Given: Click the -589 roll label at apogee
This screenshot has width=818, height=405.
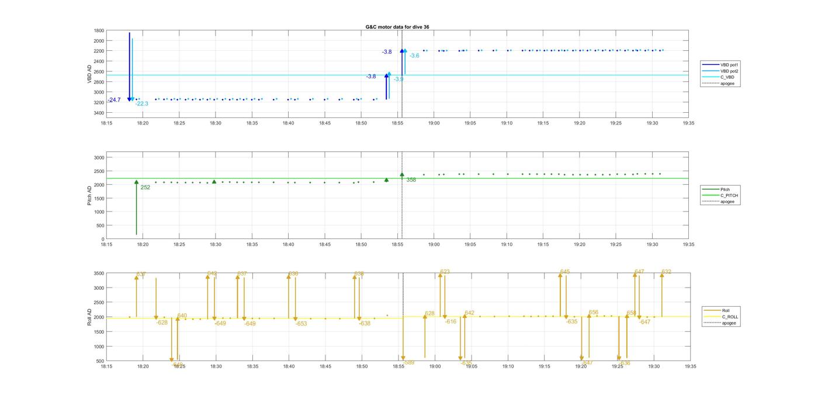Looking at the screenshot, I should [x=408, y=362].
